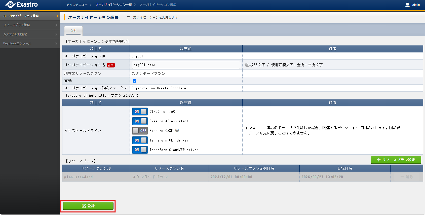This screenshot has height=215, width=425.
Task: Open オーガナイゼーション管理 menu item
Action: click(x=30, y=16)
